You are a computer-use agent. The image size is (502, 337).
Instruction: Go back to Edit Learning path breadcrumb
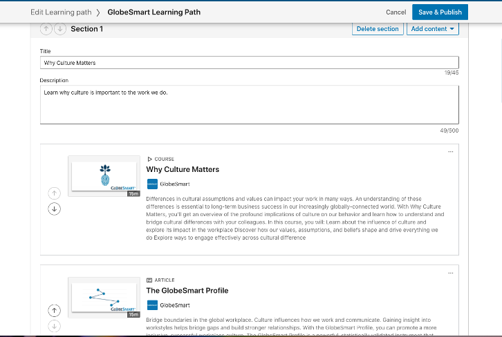coord(61,12)
